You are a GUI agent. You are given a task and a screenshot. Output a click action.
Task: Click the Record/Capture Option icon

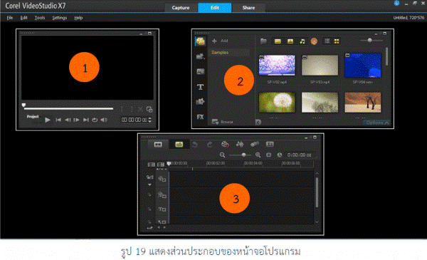point(225,144)
